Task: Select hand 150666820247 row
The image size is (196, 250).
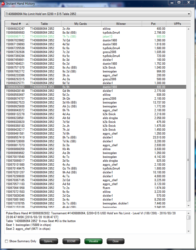Action: pos(96,29)
